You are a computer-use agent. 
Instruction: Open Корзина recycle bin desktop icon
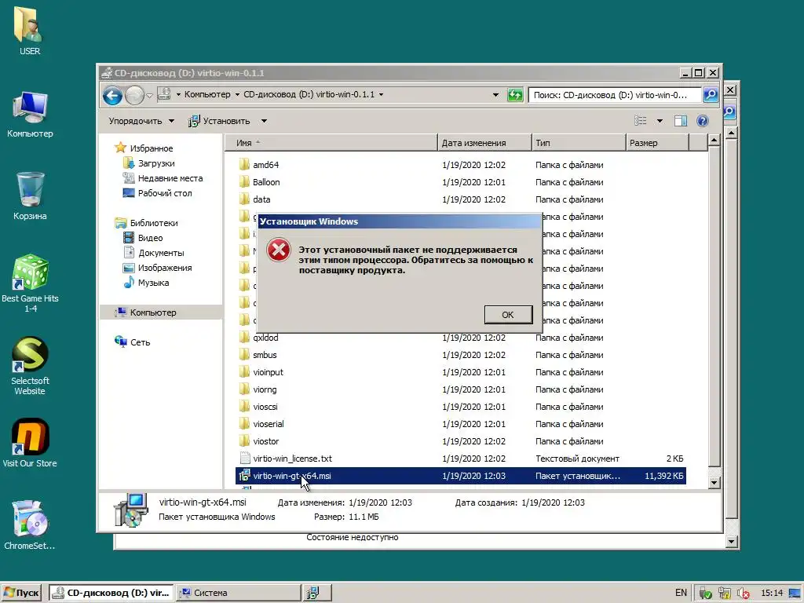pos(30,196)
